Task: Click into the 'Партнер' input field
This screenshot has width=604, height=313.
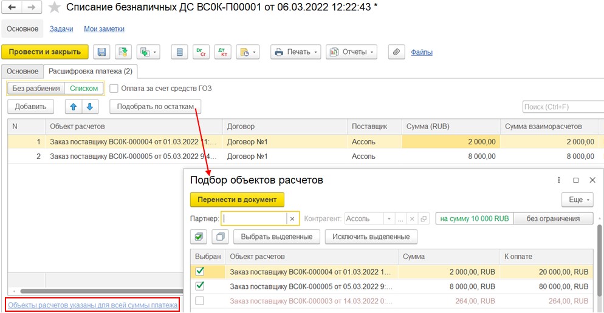Action: (x=254, y=218)
